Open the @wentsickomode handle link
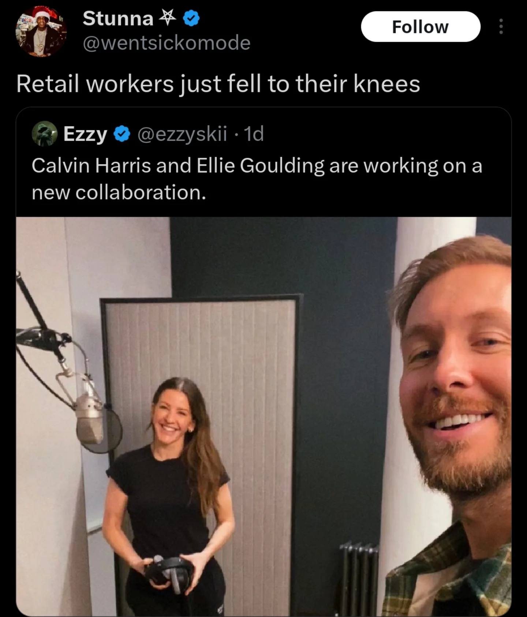Screen dimensions: 527x617 click(x=167, y=42)
